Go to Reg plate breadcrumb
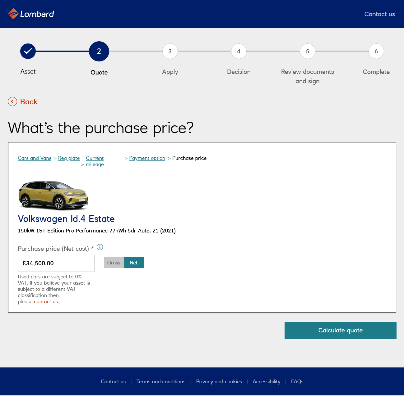Image resolution: width=404 pixels, height=396 pixels. 69,158
